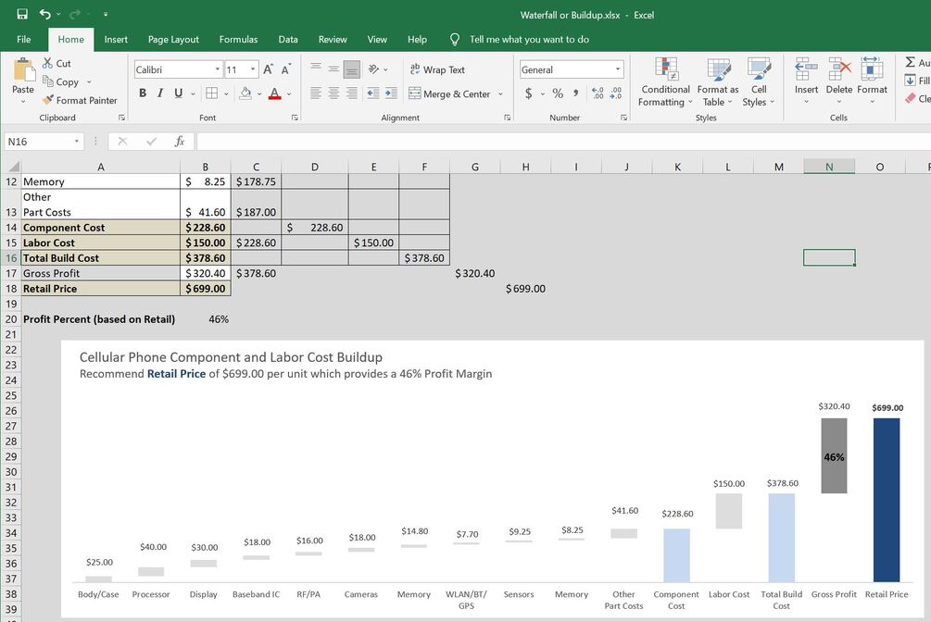Toggle bottom align for cell contents

pyautogui.click(x=351, y=69)
